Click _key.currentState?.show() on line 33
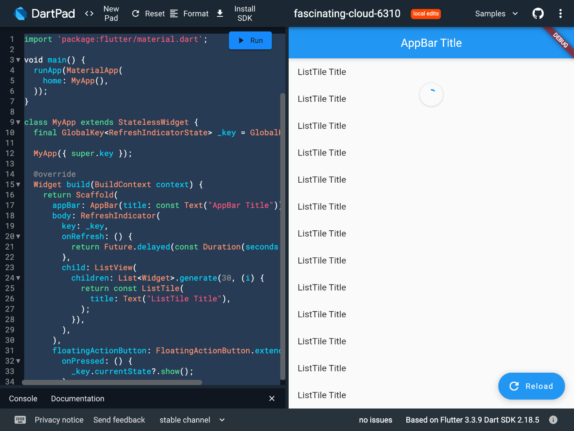This screenshot has width=574, height=431. [x=130, y=371]
